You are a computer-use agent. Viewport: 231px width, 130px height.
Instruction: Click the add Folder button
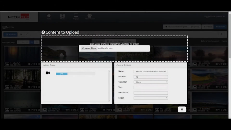(x=10, y=34)
